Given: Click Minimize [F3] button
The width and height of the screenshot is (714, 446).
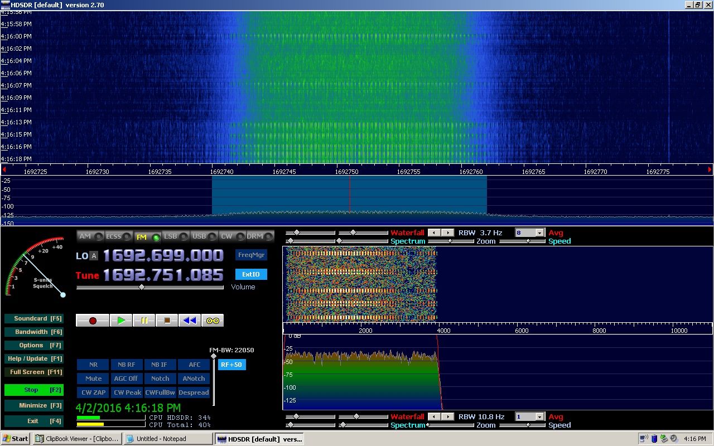Looking at the screenshot, I should point(33,405).
